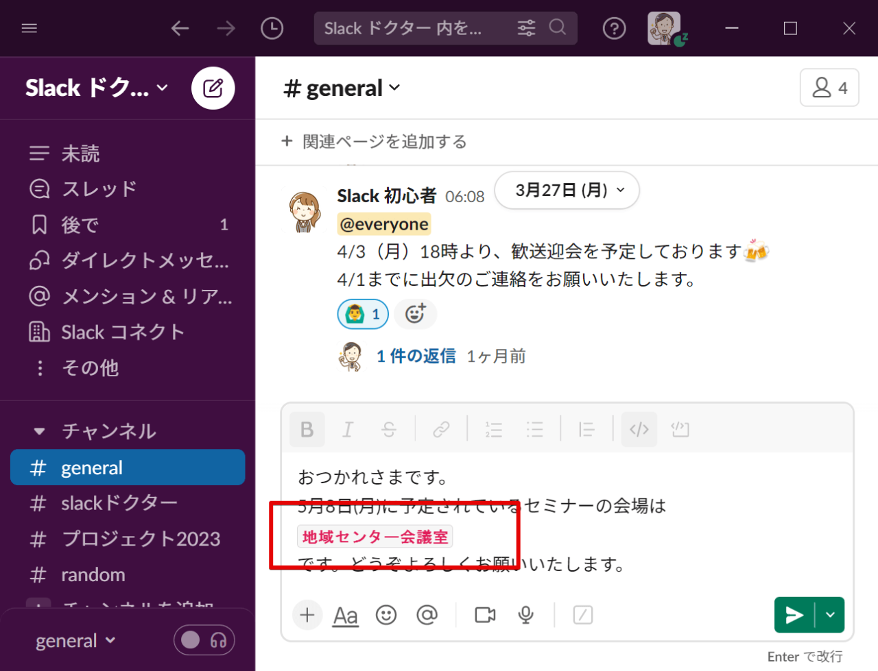Click the @everyone mention

(384, 224)
